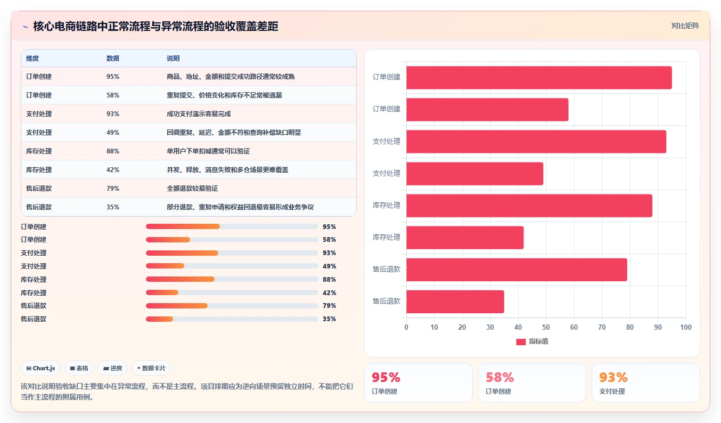Screen dimensions: 721x423
Task: Click the chart bar reaching 95 for 订单创建
Action: [539, 78]
